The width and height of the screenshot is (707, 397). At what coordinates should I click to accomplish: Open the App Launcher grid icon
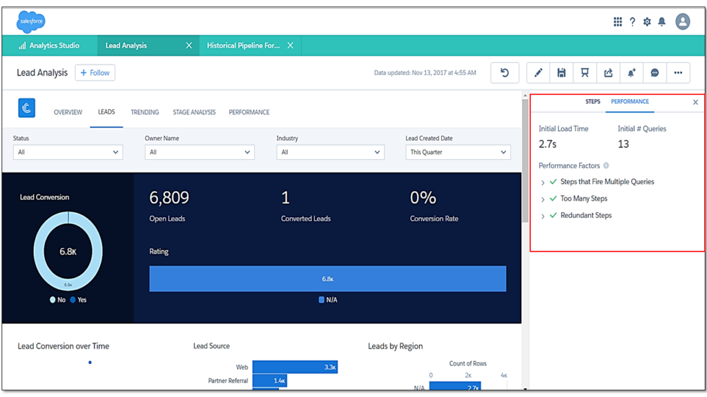(x=618, y=21)
